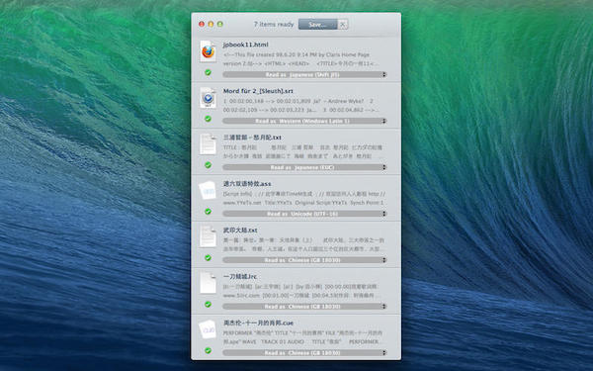The image size is (593, 371).
Task: Open the Chinese (GB 18030) dropdown for the .lrc file
Action: point(304,307)
